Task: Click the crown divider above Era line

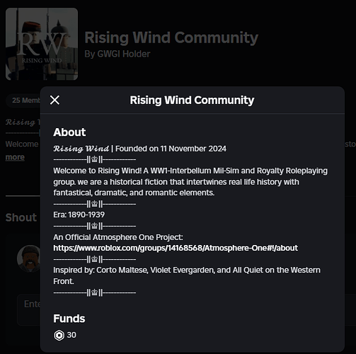Action: [x=94, y=204]
